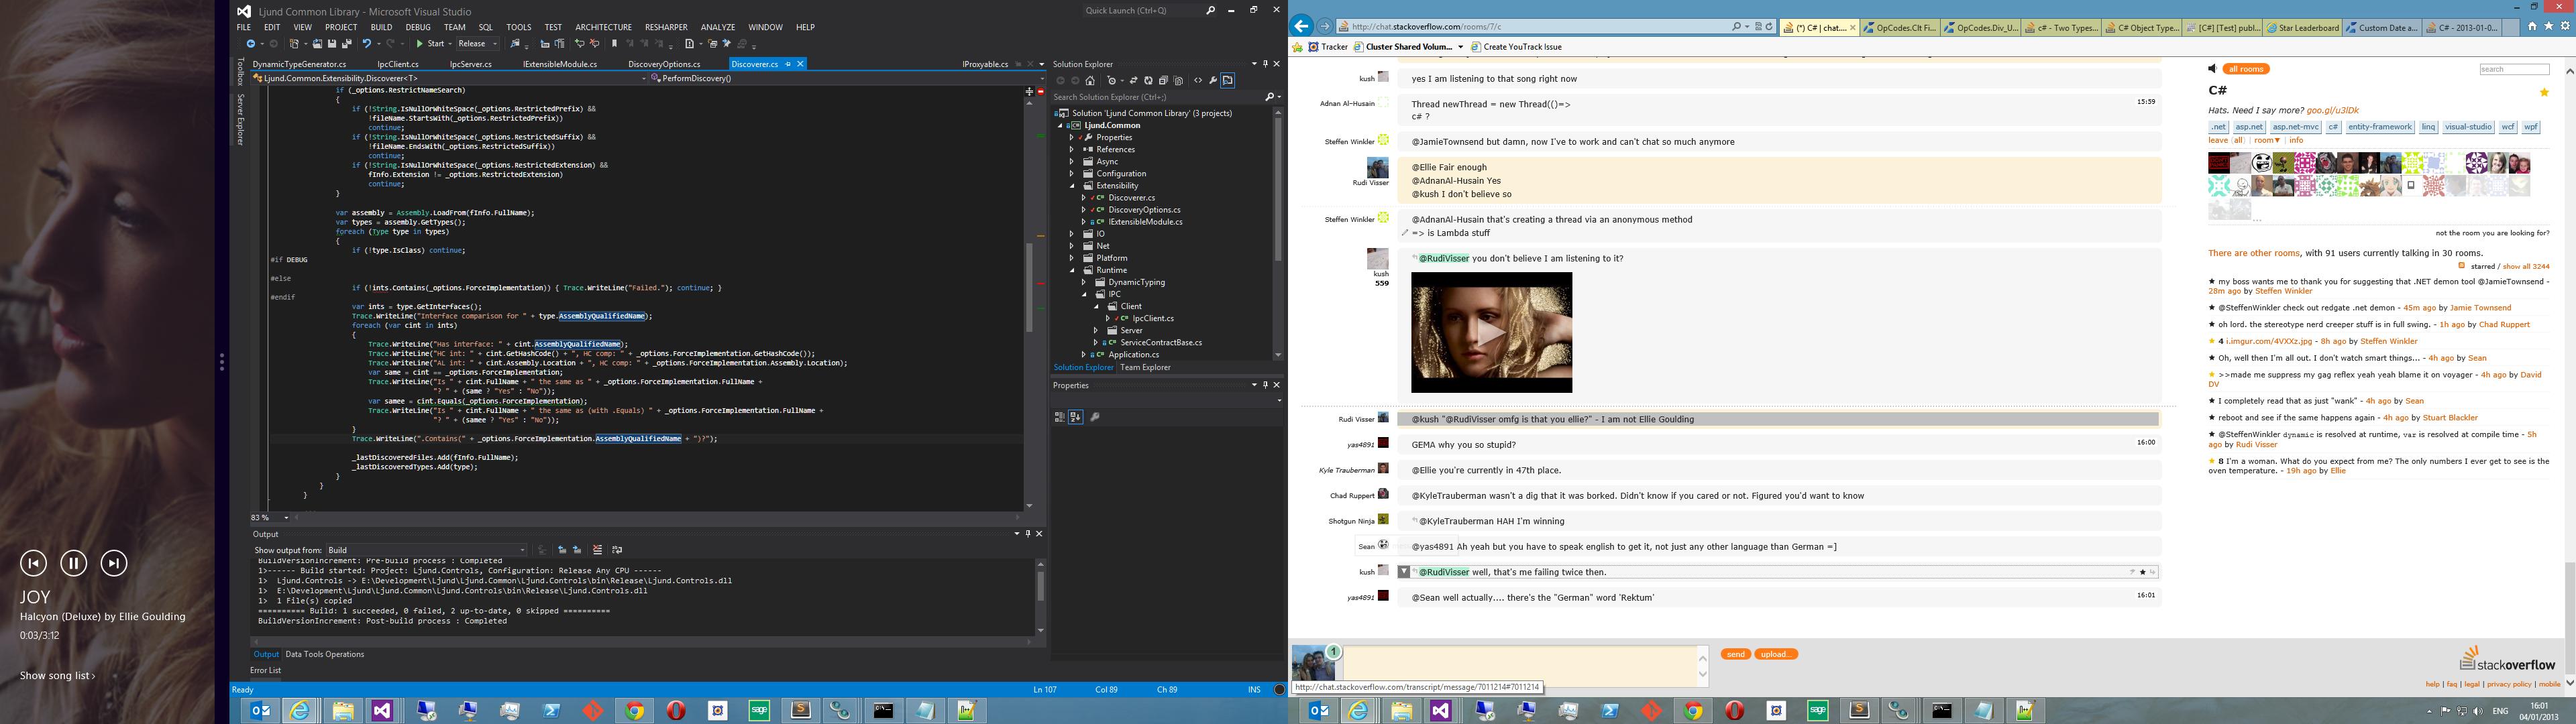Select Categorized view in Properties panel
The height and width of the screenshot is (724, 2576).
[1059, 417]
